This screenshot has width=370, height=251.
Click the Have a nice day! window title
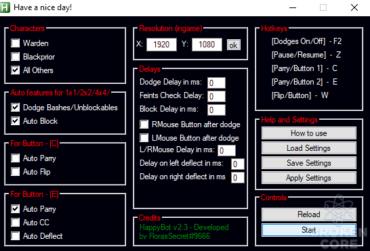[43, 7]
